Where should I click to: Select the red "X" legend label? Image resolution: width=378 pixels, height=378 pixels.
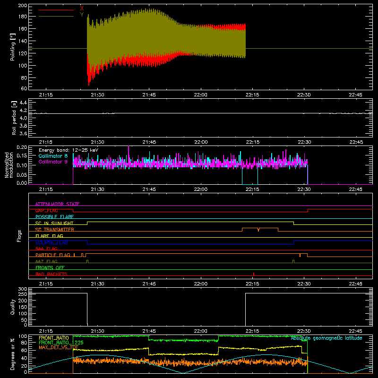pyautogui.click(x=82, y=8)
